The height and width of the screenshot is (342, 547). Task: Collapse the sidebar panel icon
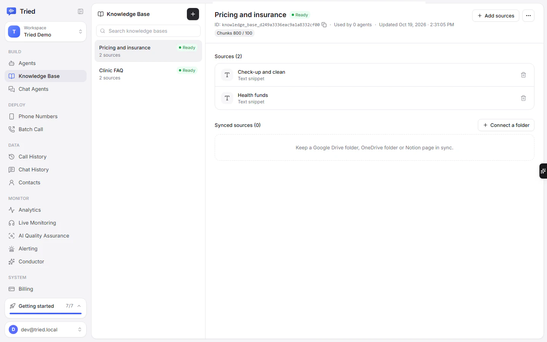coord(81,11)
